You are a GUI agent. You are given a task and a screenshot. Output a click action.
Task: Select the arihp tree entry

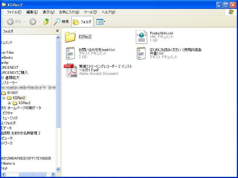tap(5, 63)
